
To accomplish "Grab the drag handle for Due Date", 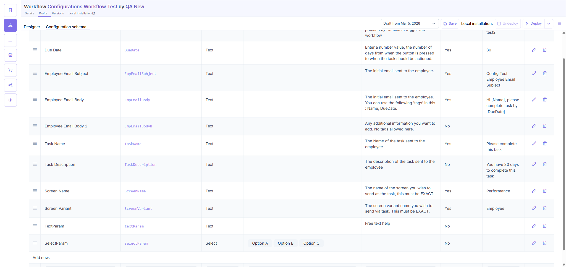I will pos(35,50).
